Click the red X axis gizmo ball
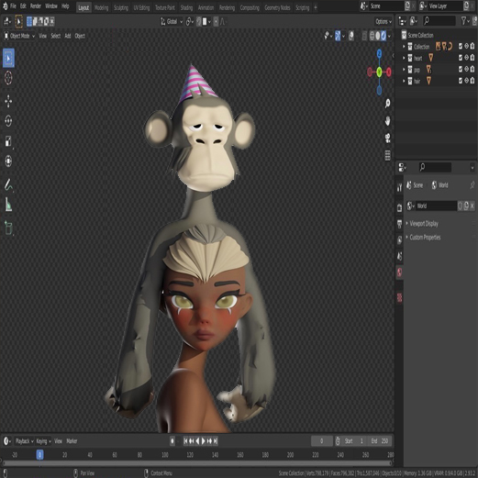 [389, 72]
